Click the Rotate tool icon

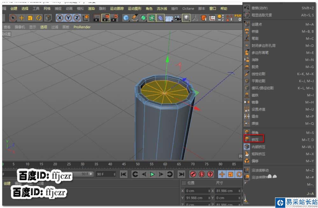pyautogui.click(x=39, y=18)
